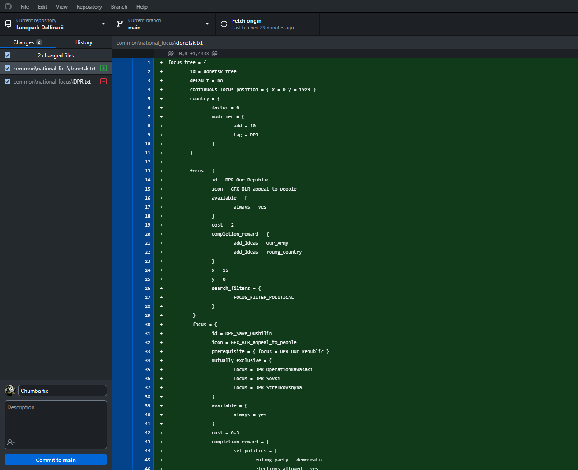This screenshot has width=578, height=470.
Task: Open the Repository menu
Action: point(89,6)
